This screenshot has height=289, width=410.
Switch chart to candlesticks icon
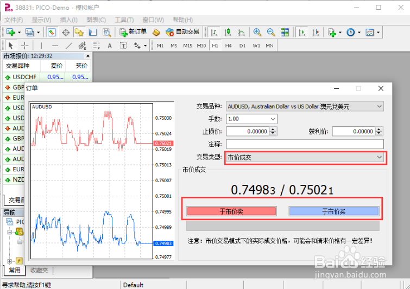click(228, 33)
